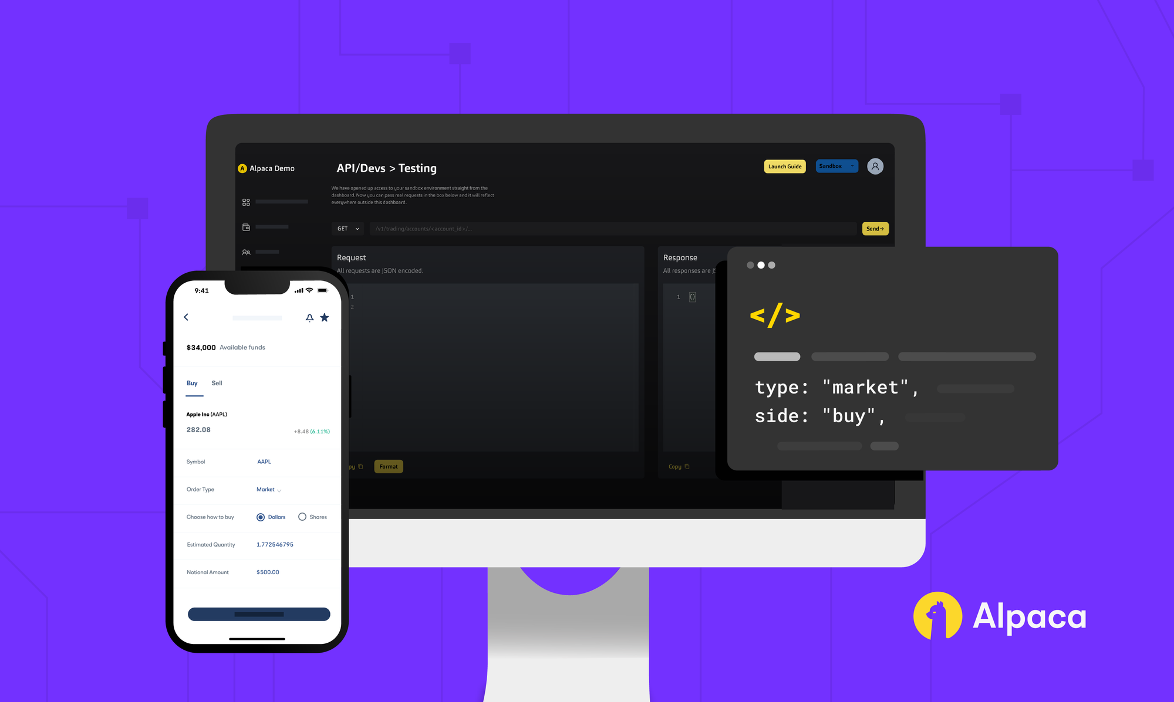This screenshot has width=1174, height=702.
Task: Click the Send button for API request
Action: tap(875, 228)
